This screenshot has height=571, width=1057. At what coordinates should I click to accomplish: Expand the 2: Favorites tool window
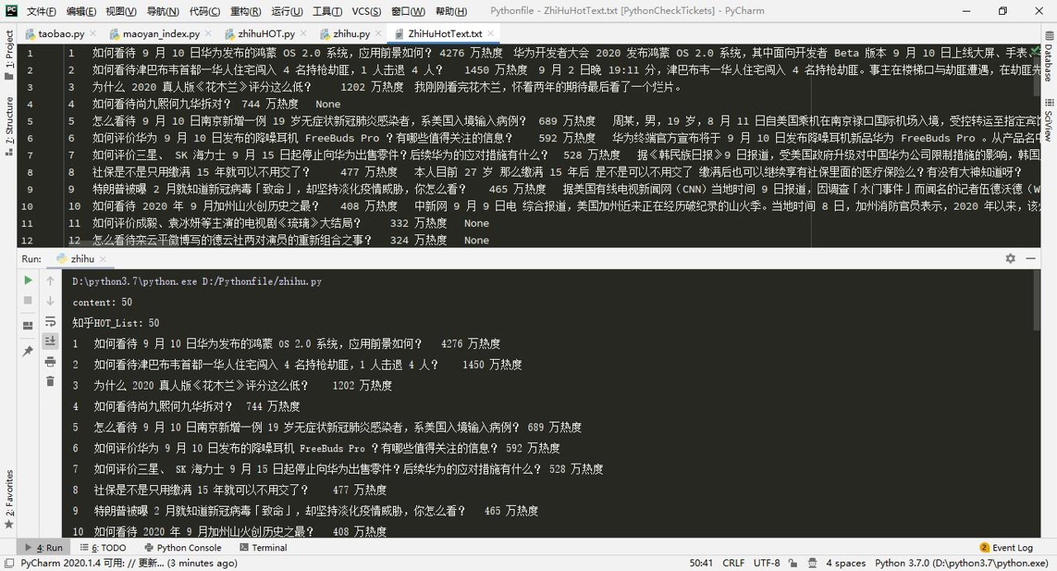(9, 498)
